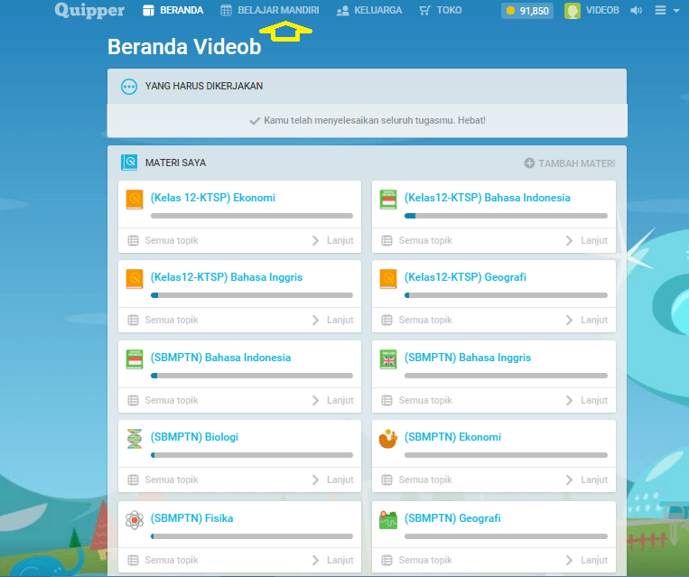Click the DNA helix Biologi icon

pos(135,439)
